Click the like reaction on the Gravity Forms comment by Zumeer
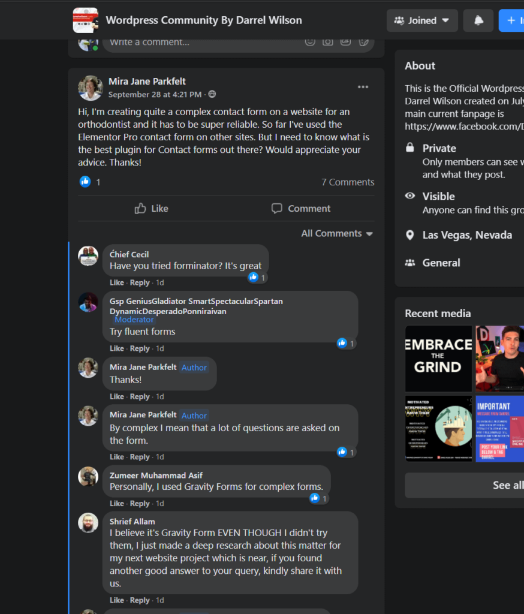This screenshot has width=524, height=614. tap(315, 498)
